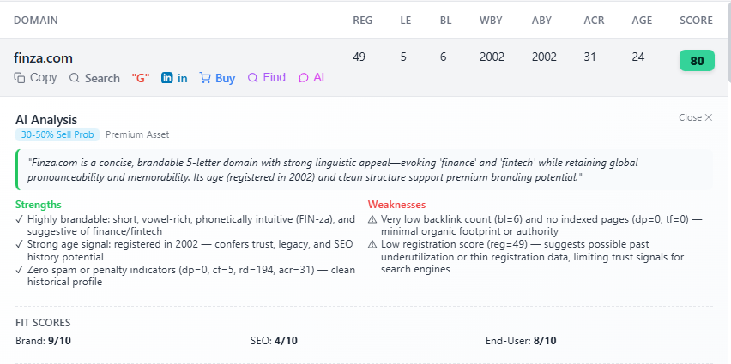The width and height of the screenshot is (731, 364).
Task: Click the Search magnifier icon
Action: click(x=75, y=78)
